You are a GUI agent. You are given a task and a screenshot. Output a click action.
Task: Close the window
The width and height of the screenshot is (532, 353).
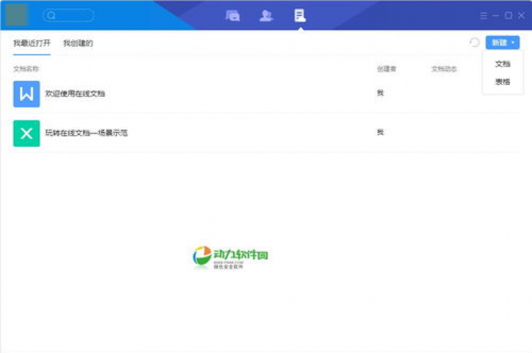522,16
